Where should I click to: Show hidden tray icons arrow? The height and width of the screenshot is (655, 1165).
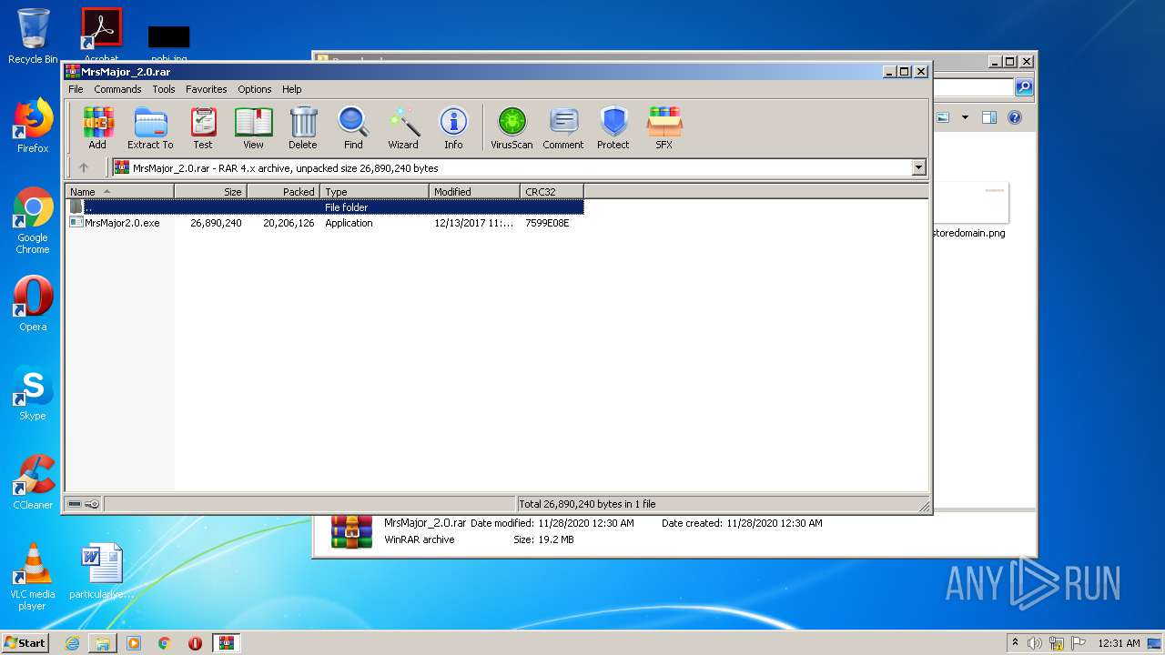point(1015,642)
